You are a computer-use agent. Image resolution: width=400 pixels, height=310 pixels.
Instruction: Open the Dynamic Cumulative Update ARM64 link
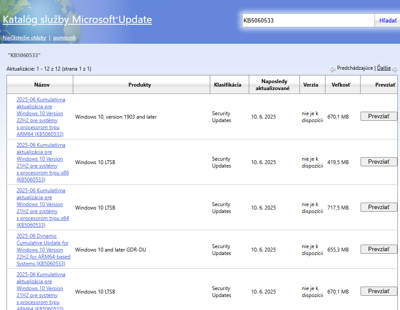(x=43, y=249)
